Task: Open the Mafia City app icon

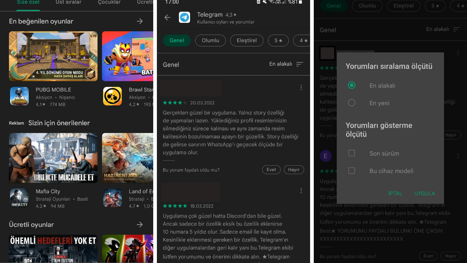Action: tap(19, 198)
